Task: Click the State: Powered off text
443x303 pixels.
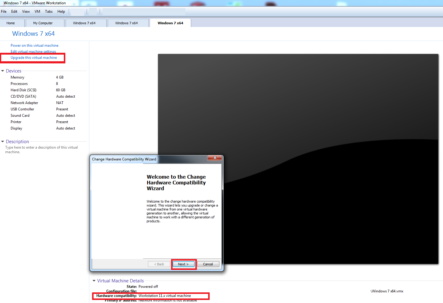Action: [142, 287]
